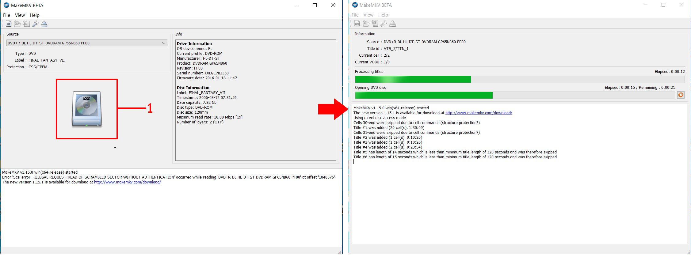Click the large DVD drive icon
This screenshot has height=260, width=691.
pyautogui.click(x=87, y=109)
